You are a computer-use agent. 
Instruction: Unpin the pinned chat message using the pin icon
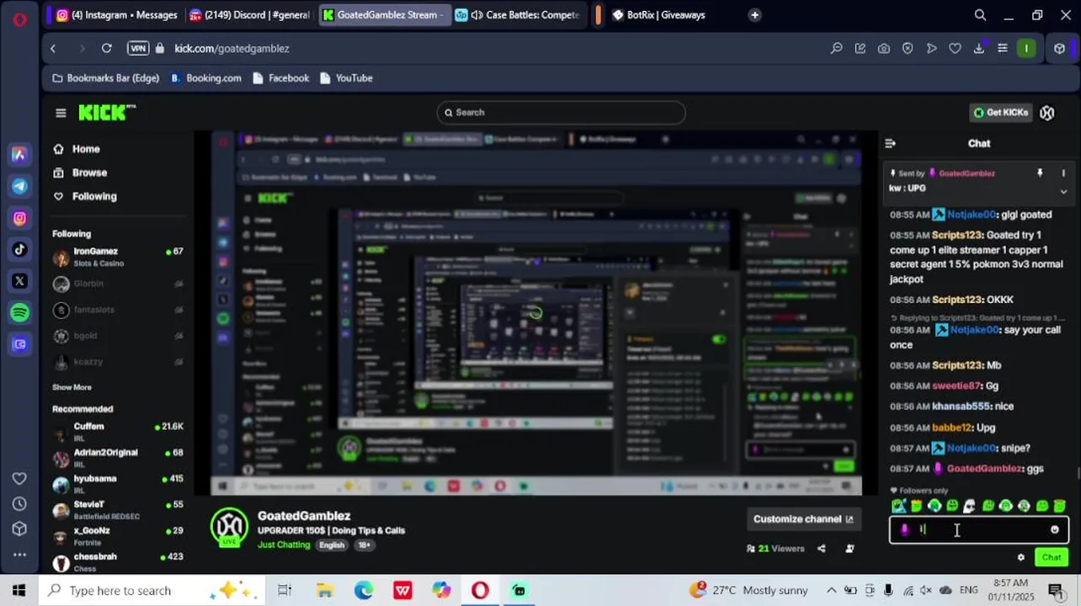[1040, 173]
